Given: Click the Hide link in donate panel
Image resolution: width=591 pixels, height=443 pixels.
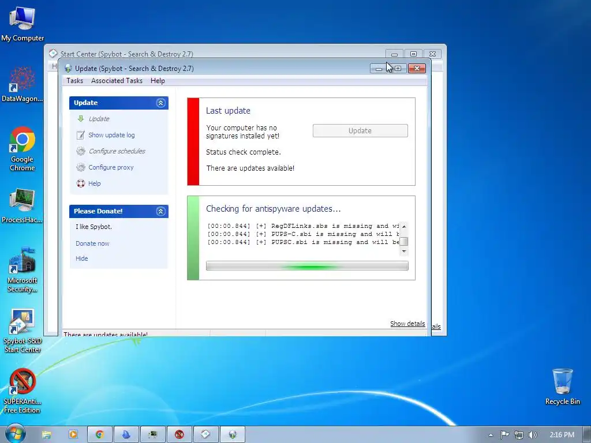Looking at the screenshot, I should point(82,258).
